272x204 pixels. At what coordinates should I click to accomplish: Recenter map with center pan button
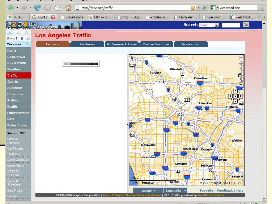(235, 96)
